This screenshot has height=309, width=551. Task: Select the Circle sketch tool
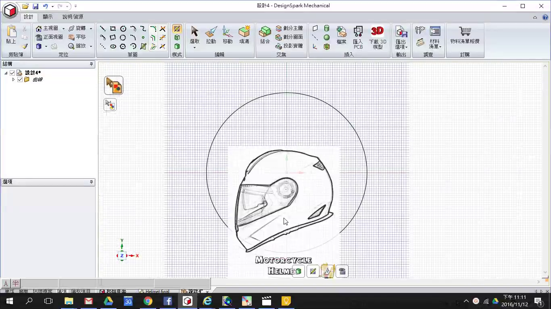tap(123, 29)
